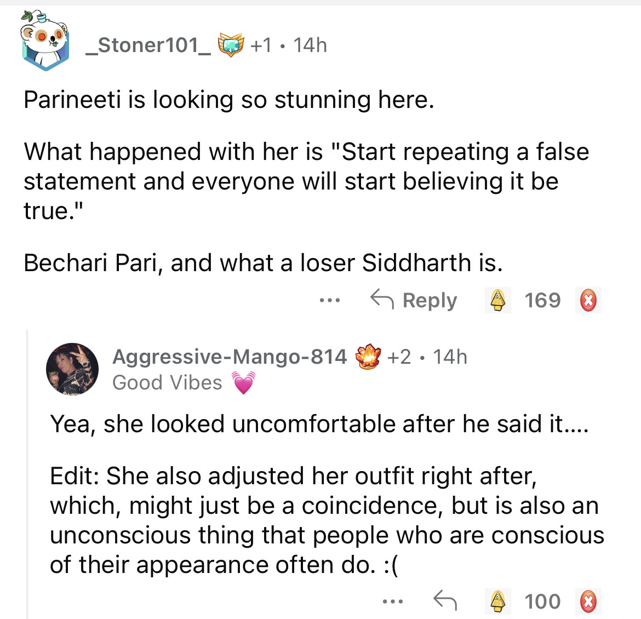Click the 169 vote score
This screenshot has width=641, height=619.
pyautogui.click(x=542, y=300)
